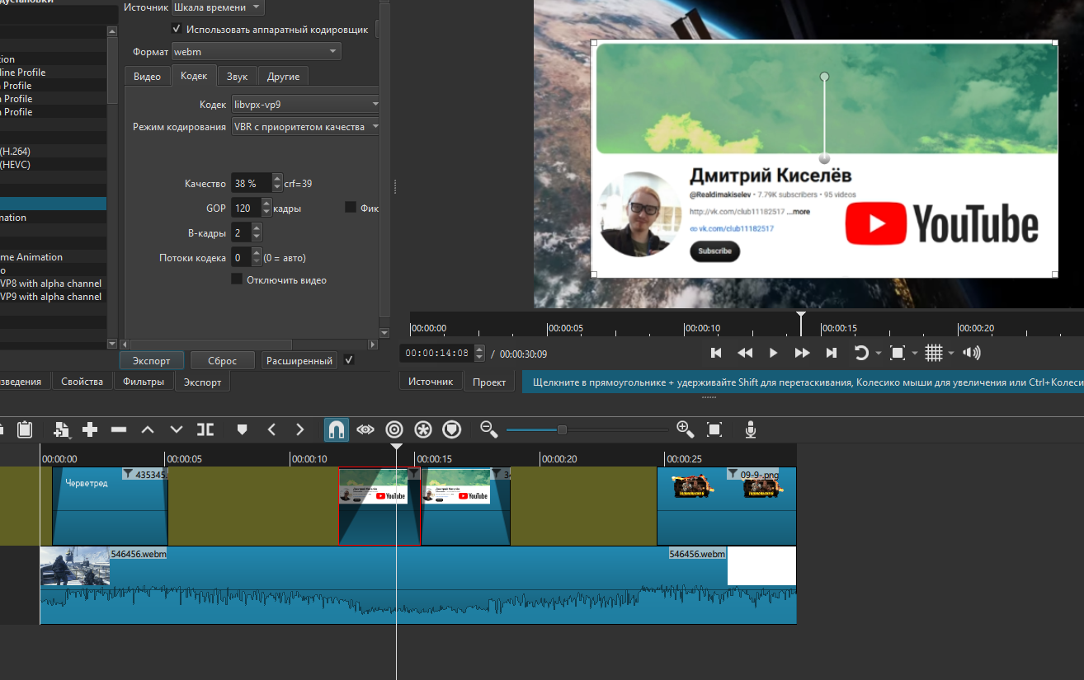
Task: Click the Расширенный button
Action: click(299, 360)
